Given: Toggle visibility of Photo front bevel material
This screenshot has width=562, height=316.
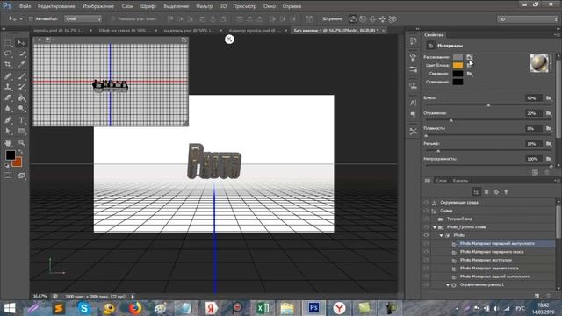Looking at the screenshot, I should 426,252.
